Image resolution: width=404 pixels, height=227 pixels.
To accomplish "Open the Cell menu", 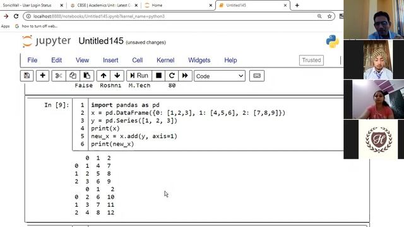I will click(138, 61).
